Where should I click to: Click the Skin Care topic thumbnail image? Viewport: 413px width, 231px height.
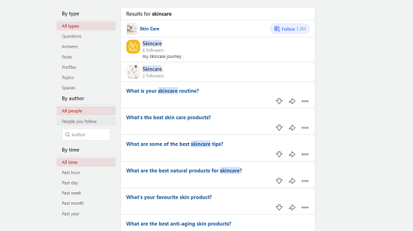132,29
